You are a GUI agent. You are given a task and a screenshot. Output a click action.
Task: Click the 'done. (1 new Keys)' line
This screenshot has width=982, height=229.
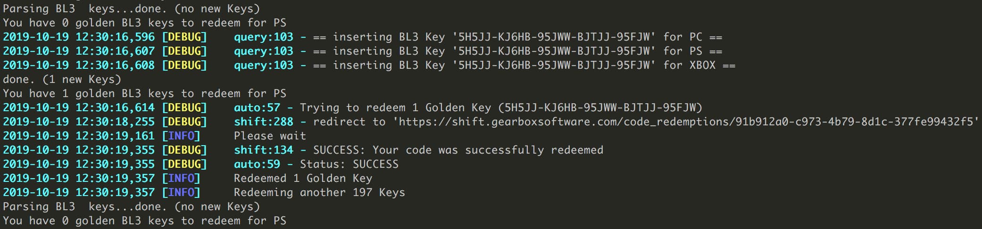click(62, 80)
